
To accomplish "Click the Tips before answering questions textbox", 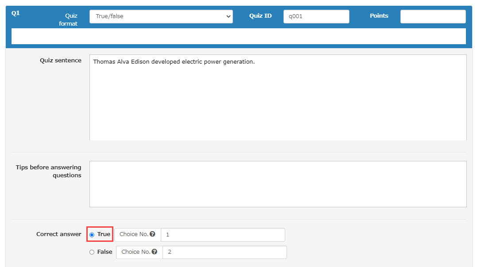I will [x=278, y=184].
